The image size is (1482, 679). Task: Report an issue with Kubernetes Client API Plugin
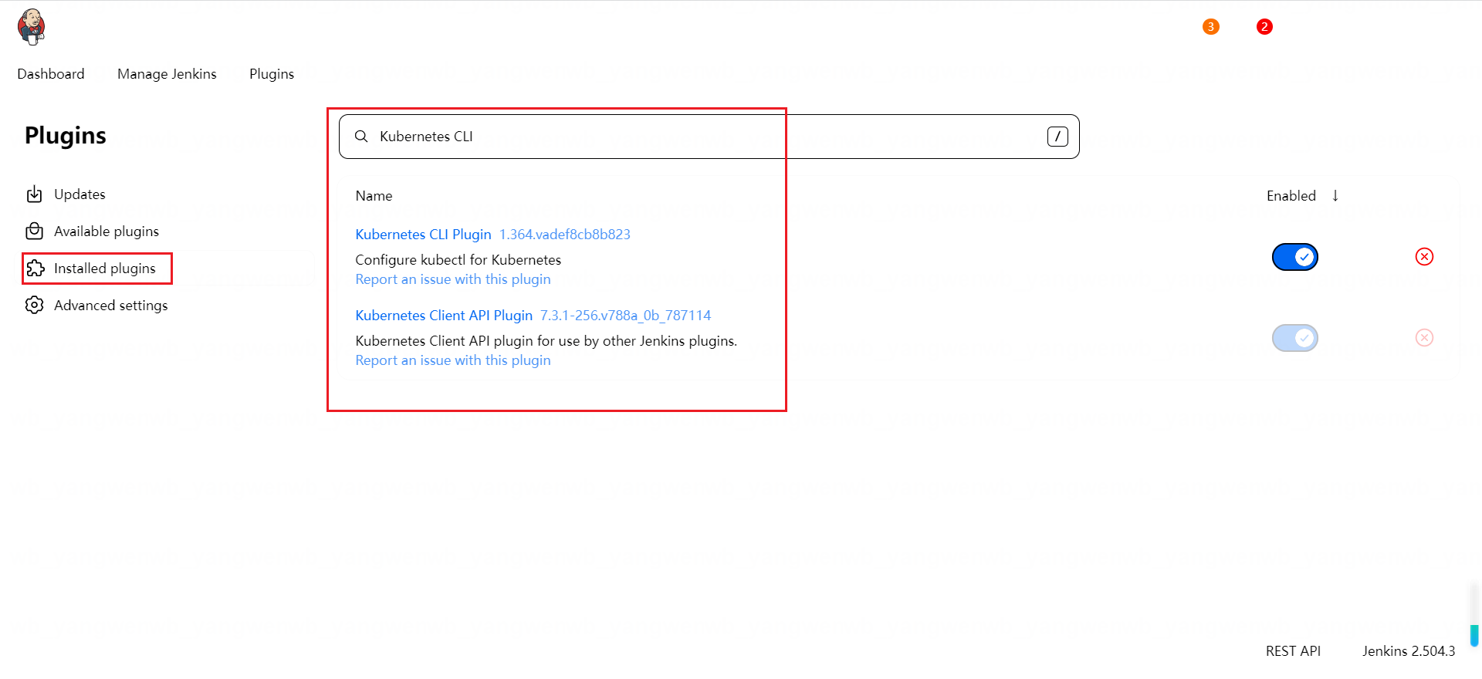pos(453,360)
